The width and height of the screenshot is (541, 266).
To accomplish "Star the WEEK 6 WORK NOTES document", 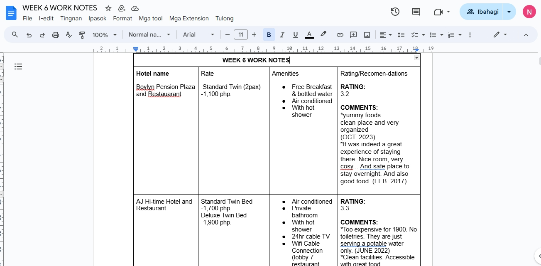I will 108,8.
